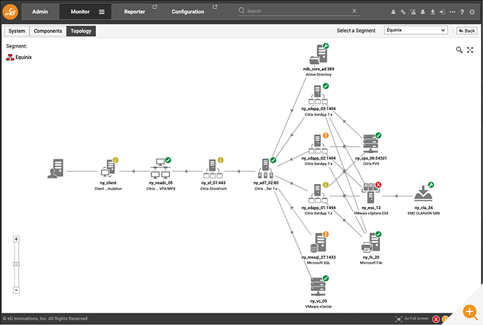Viewport: 483px width, 325px height.
Task: Switch to the Components tab
Action: [48, 31]
